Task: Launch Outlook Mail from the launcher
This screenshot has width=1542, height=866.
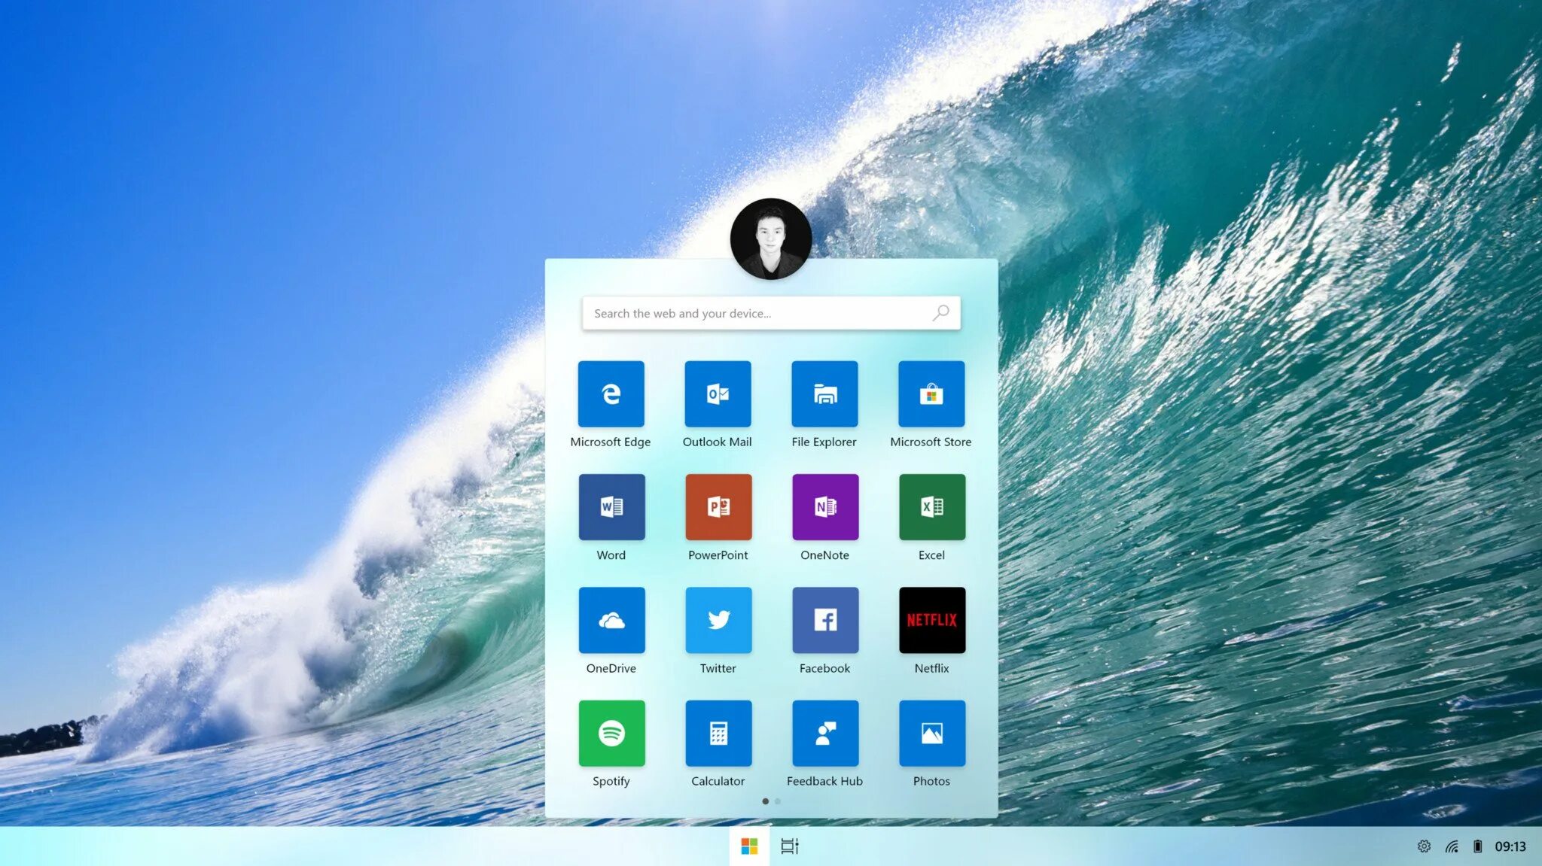Action: [718, 393]
